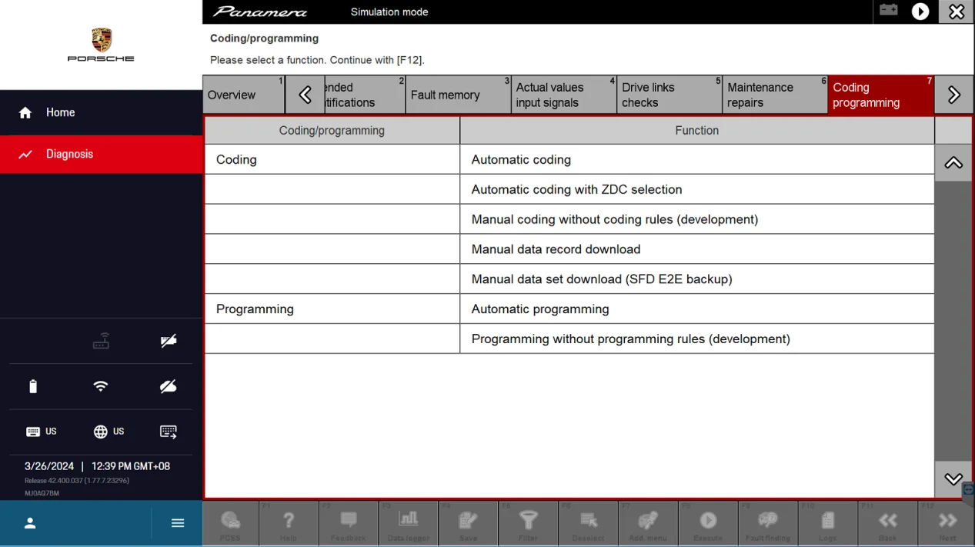
Task: Click the scroll down arrow of table
Action: click(953, 479)
